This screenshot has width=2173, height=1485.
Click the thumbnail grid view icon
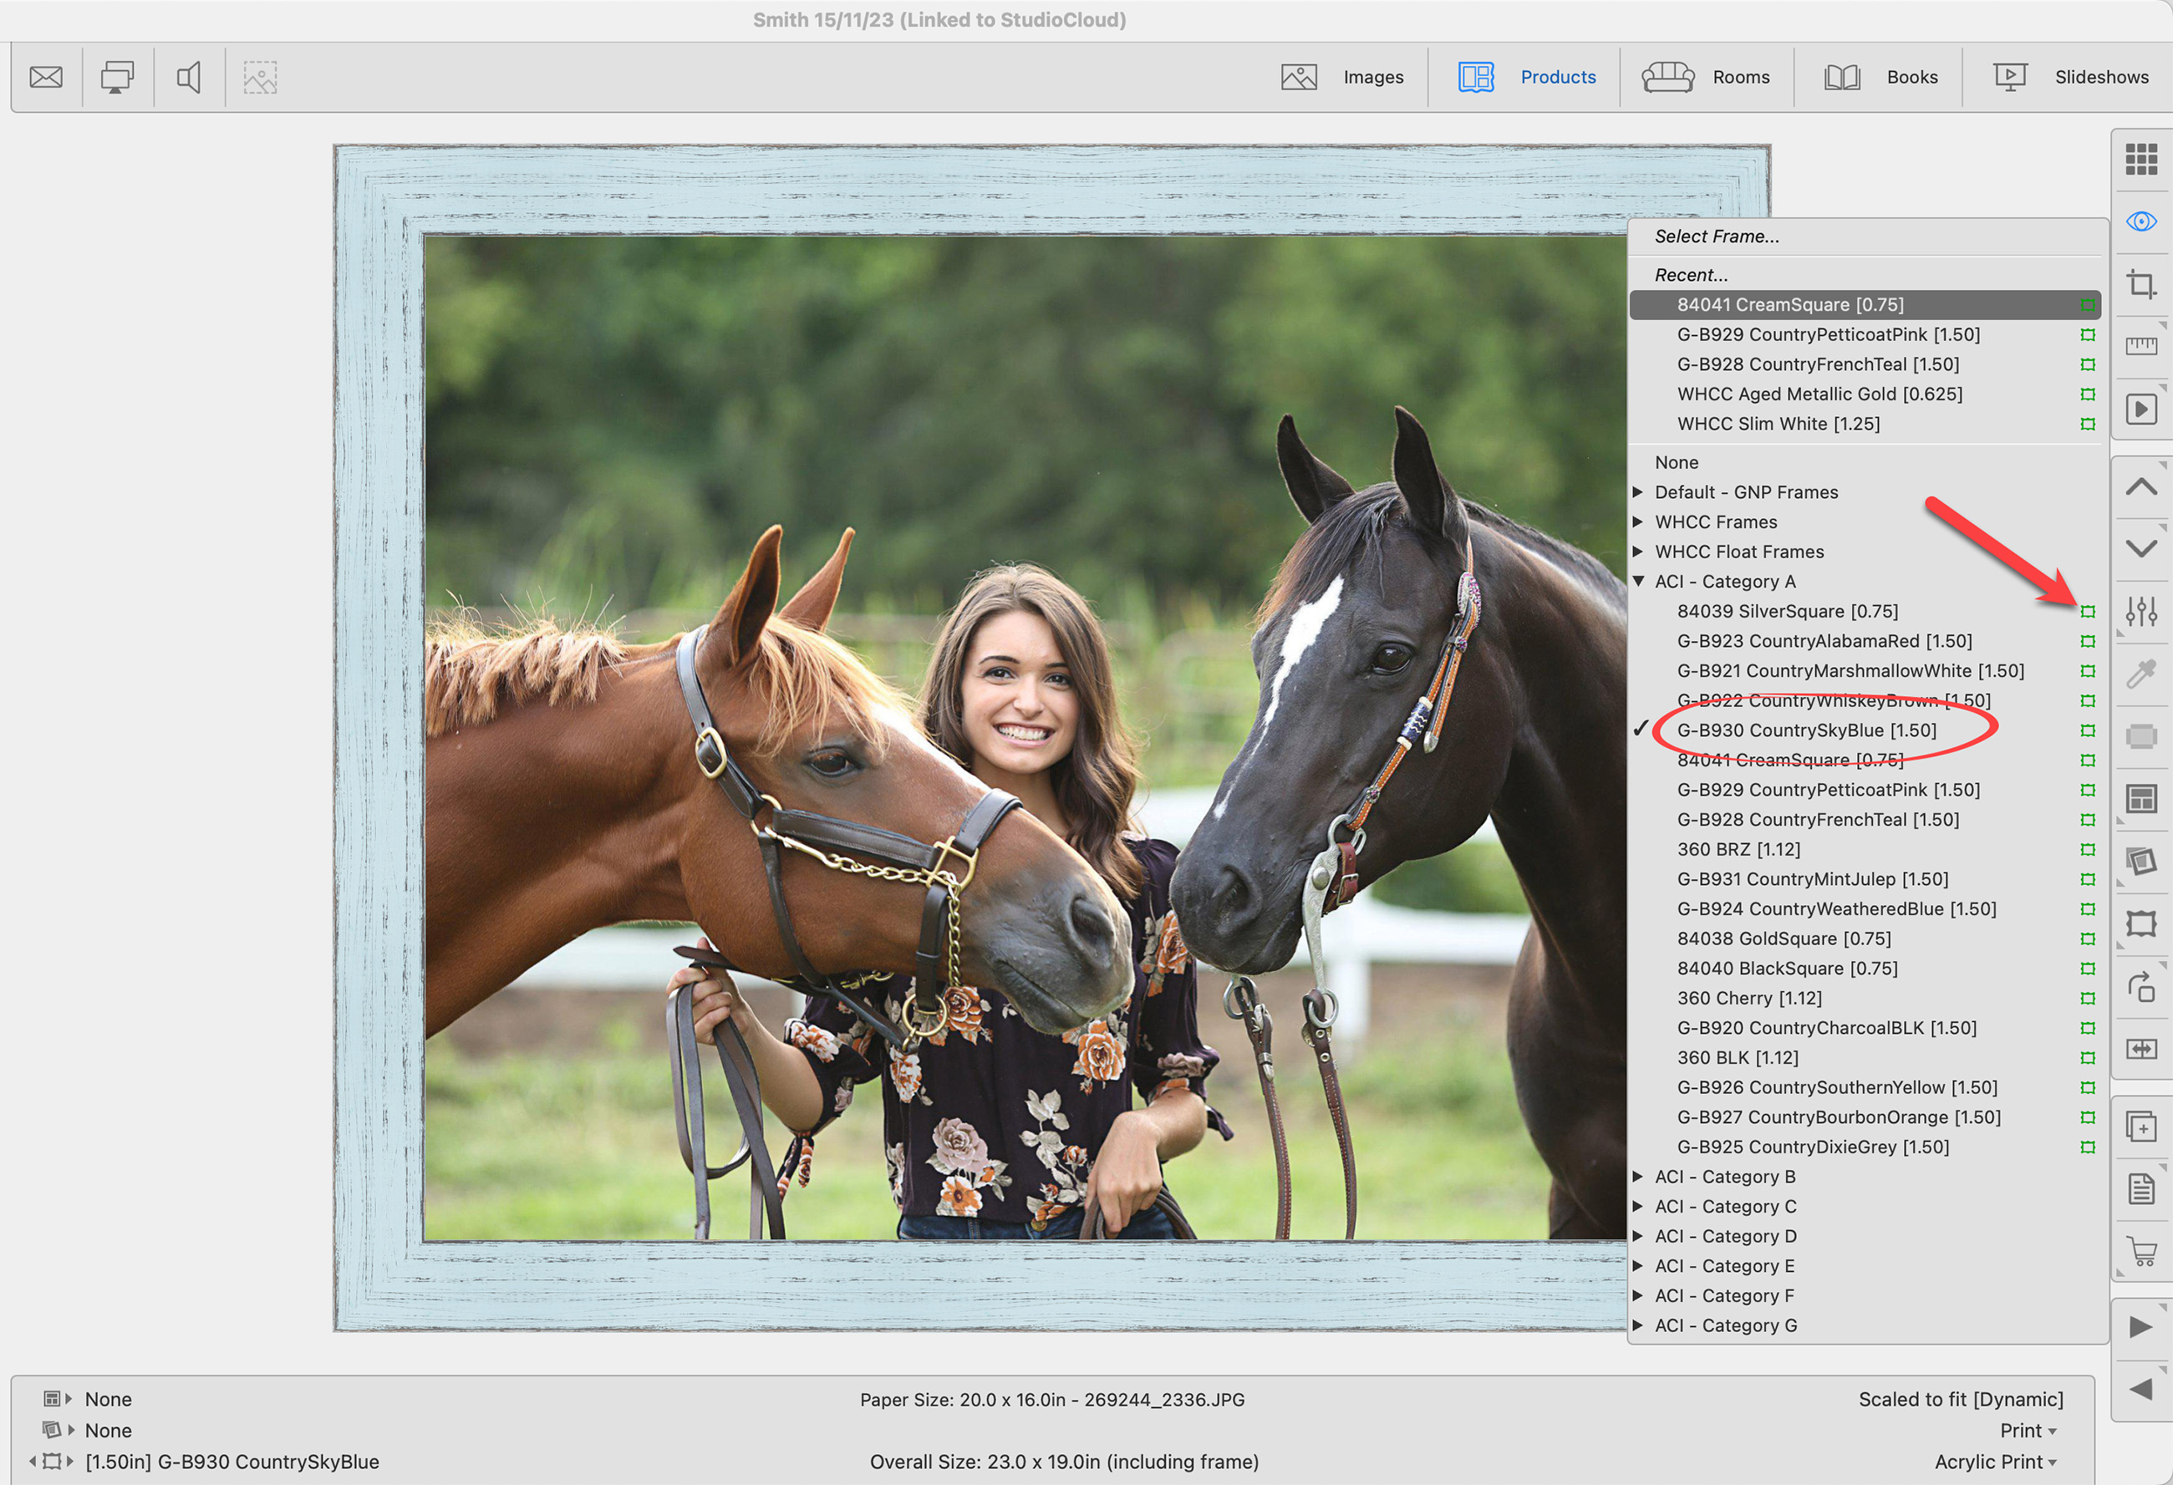[x=2141, y=159]
